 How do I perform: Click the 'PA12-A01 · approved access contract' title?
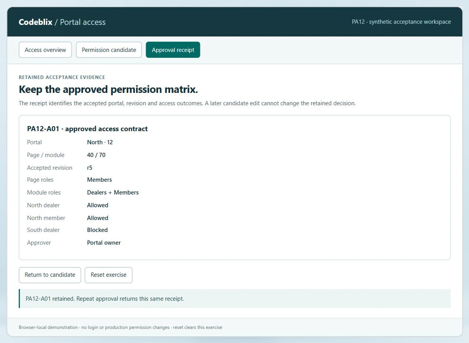[88, 129]
